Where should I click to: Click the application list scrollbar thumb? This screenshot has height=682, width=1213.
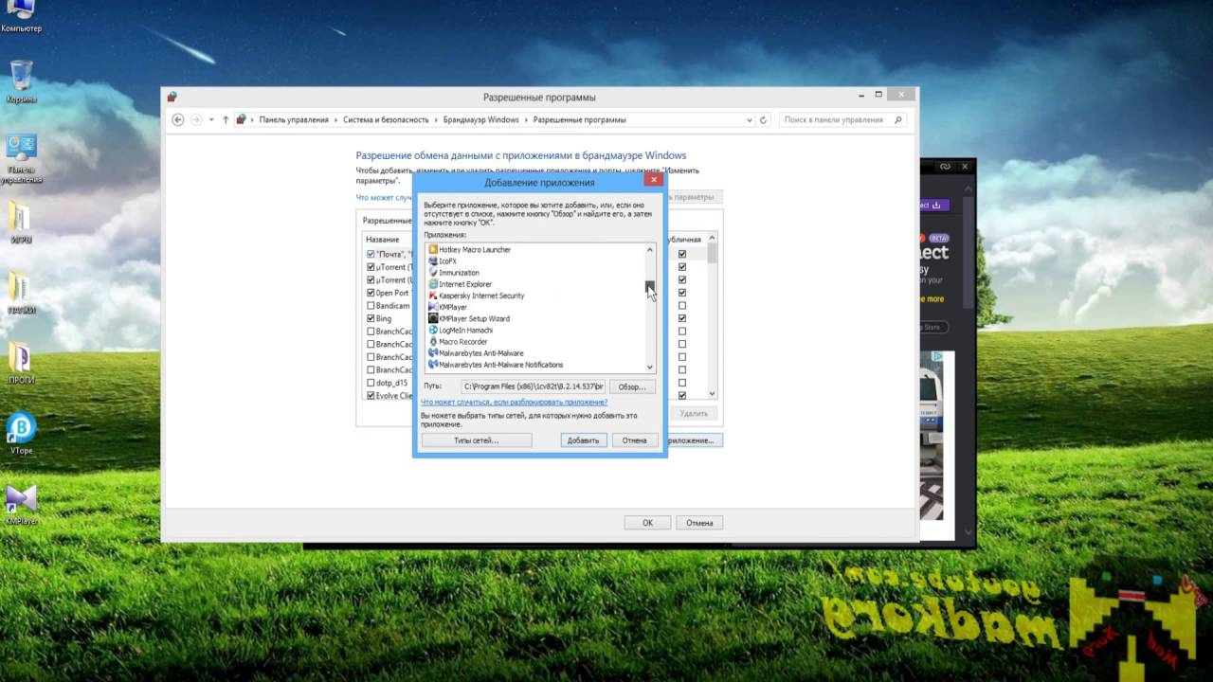pos(650,287)
